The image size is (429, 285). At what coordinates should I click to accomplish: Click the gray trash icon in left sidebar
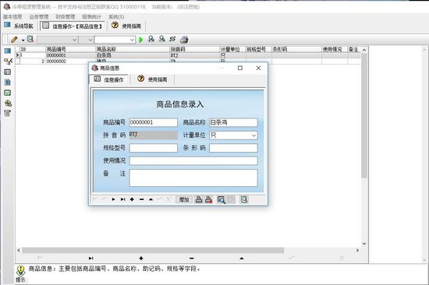point(7,113)
